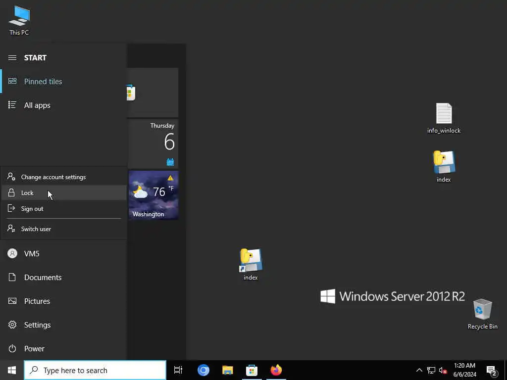507x380 pixels.
Task: Open the Microsoft Store tile
Action: (x=152, y=93)
